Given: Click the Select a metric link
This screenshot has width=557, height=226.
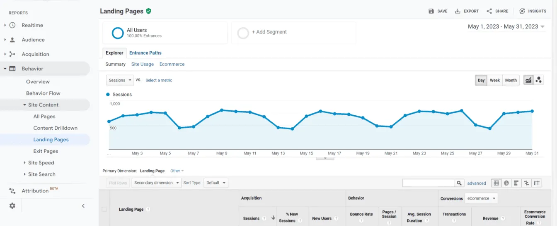Looking at the screenshot, I should (x=159, y=80).
